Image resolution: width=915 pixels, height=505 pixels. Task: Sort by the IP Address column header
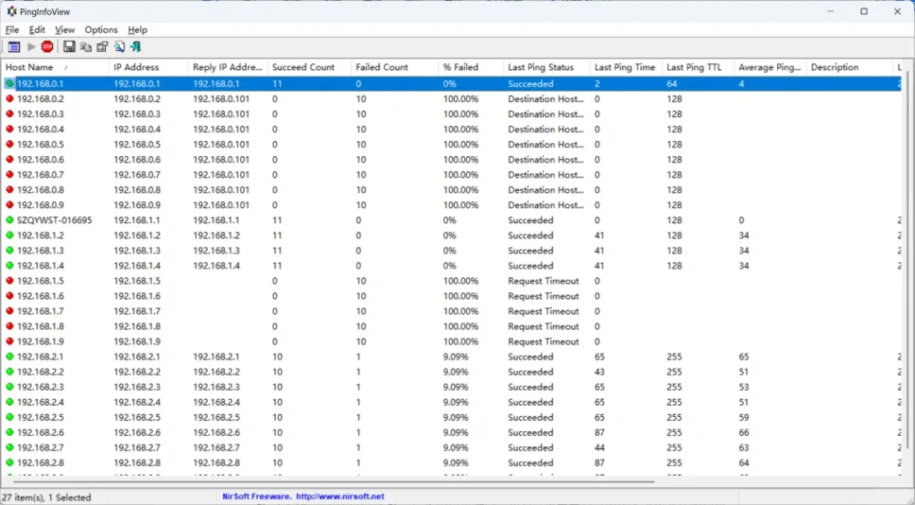point(148,67)
